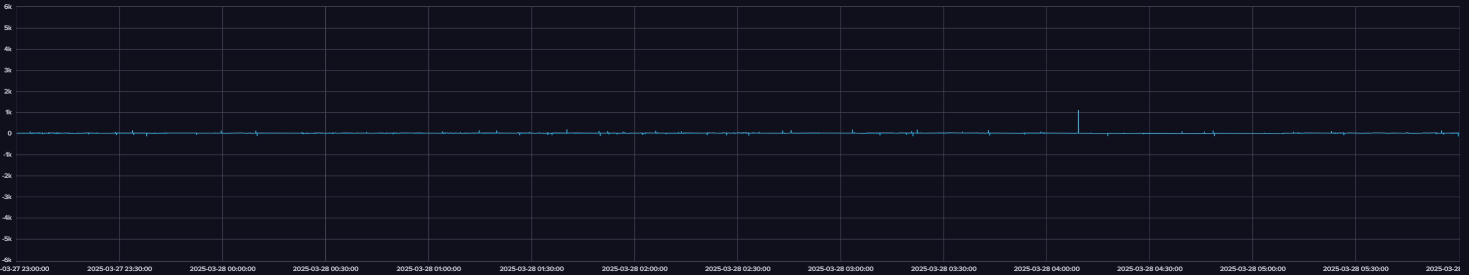Select the 2025-03-28 03:00:00 axis label
Screen dimensions: 1469x275
click(840, 269)
